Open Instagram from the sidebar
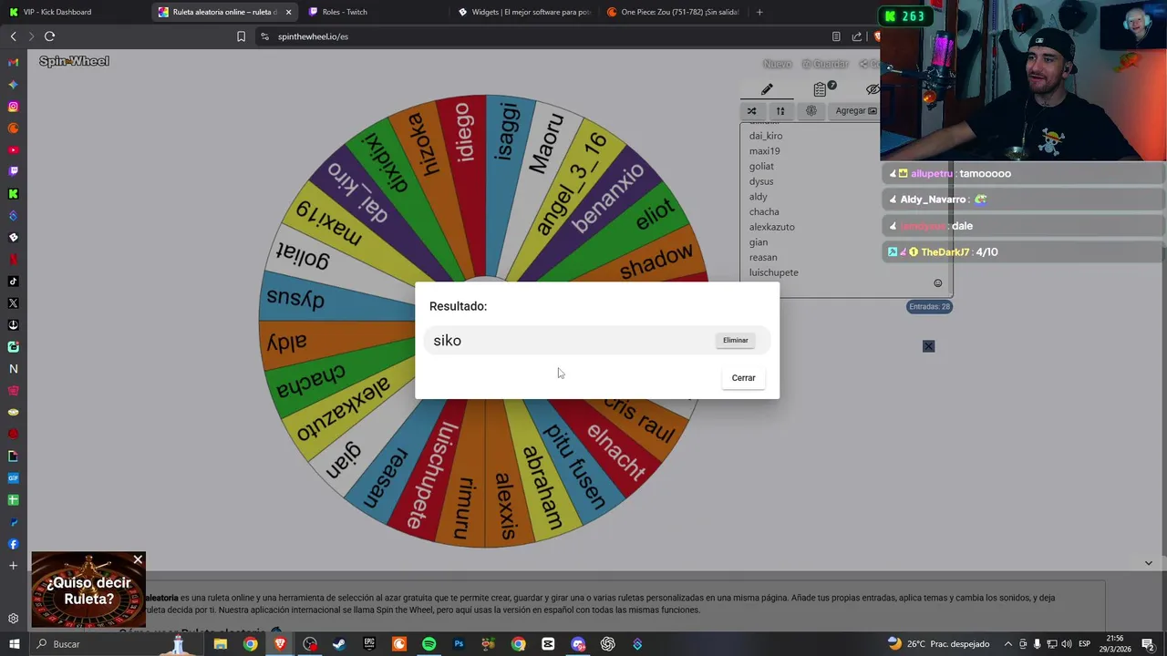Image resolution: width=1167 pixels, height=656 pixels. click(13, 107)
